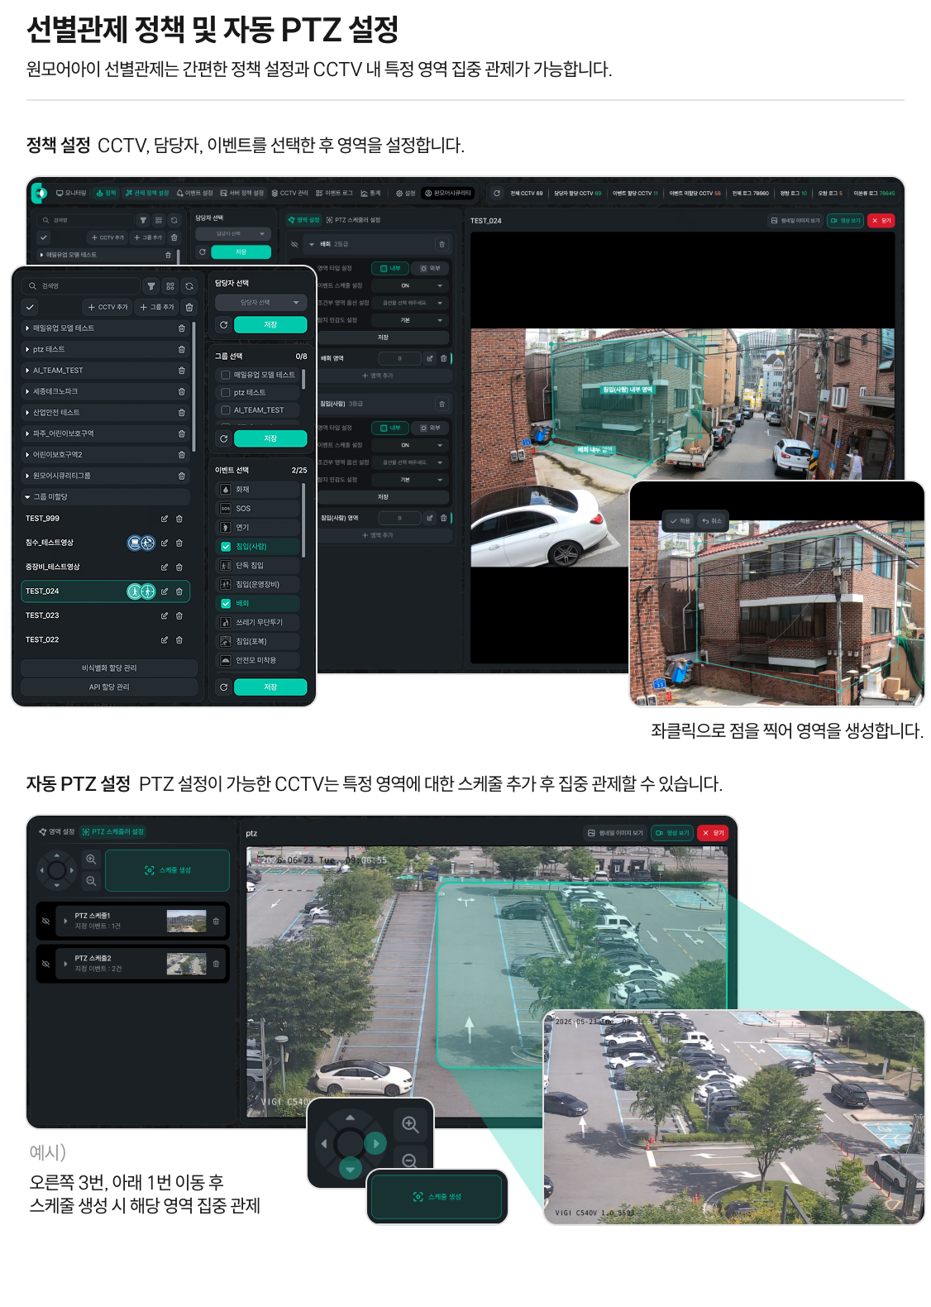Delete the AI_TEAM_TEST group in the CCTV list
This screenshot has width=931, height=1307.
[x=182, y=371]
